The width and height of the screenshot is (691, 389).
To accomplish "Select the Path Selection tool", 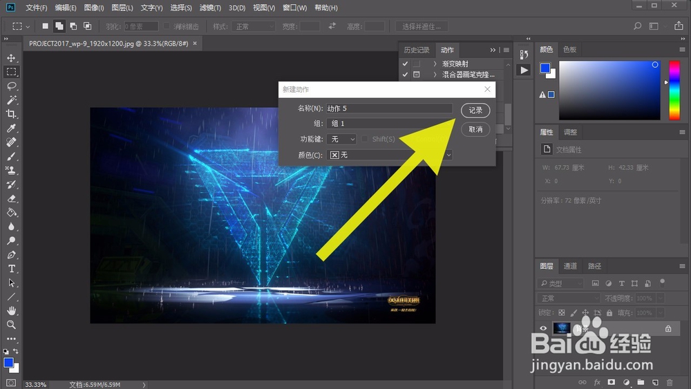I will tap(12, 283).
